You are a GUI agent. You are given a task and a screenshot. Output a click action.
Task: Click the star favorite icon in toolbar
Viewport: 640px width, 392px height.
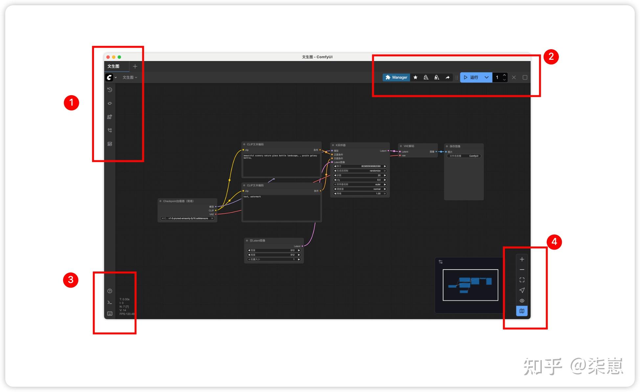click(x=415, y=77)
